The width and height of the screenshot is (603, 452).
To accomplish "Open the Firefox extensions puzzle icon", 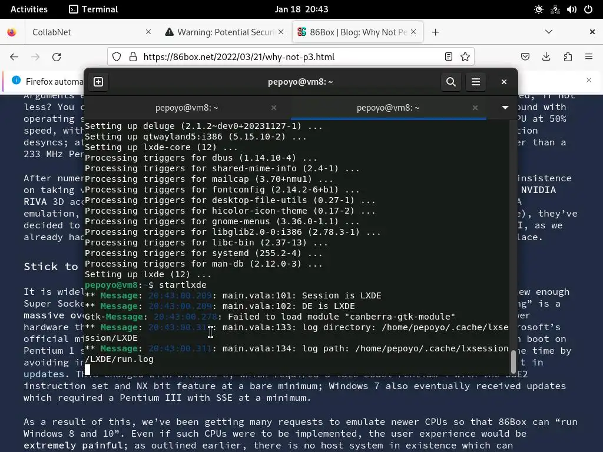I will [x=568, y=57].
